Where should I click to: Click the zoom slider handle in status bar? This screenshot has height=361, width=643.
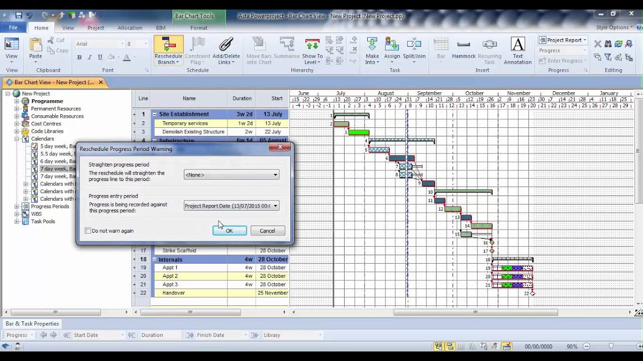[x=611, y=346]
